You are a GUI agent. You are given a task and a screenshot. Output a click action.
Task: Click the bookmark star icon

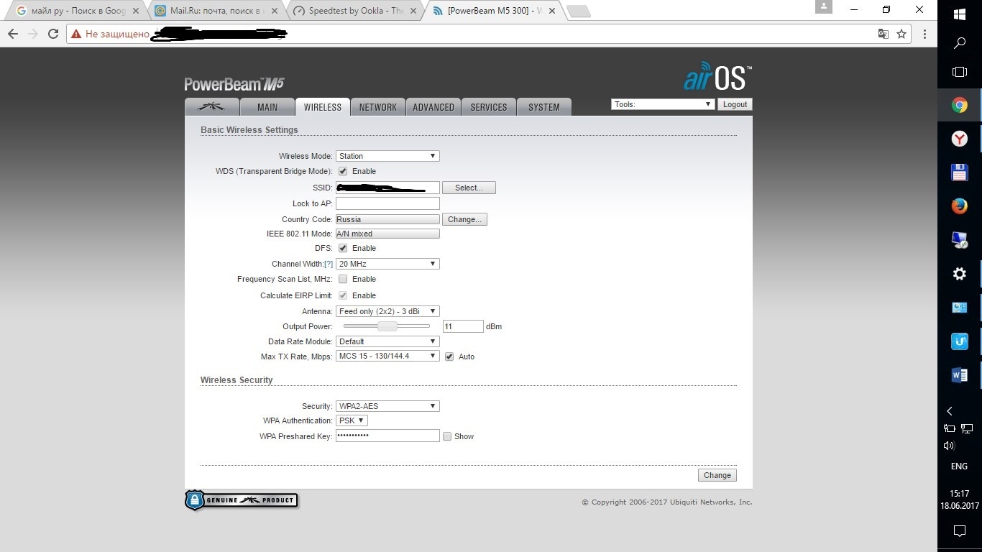(x=901, y=34)
